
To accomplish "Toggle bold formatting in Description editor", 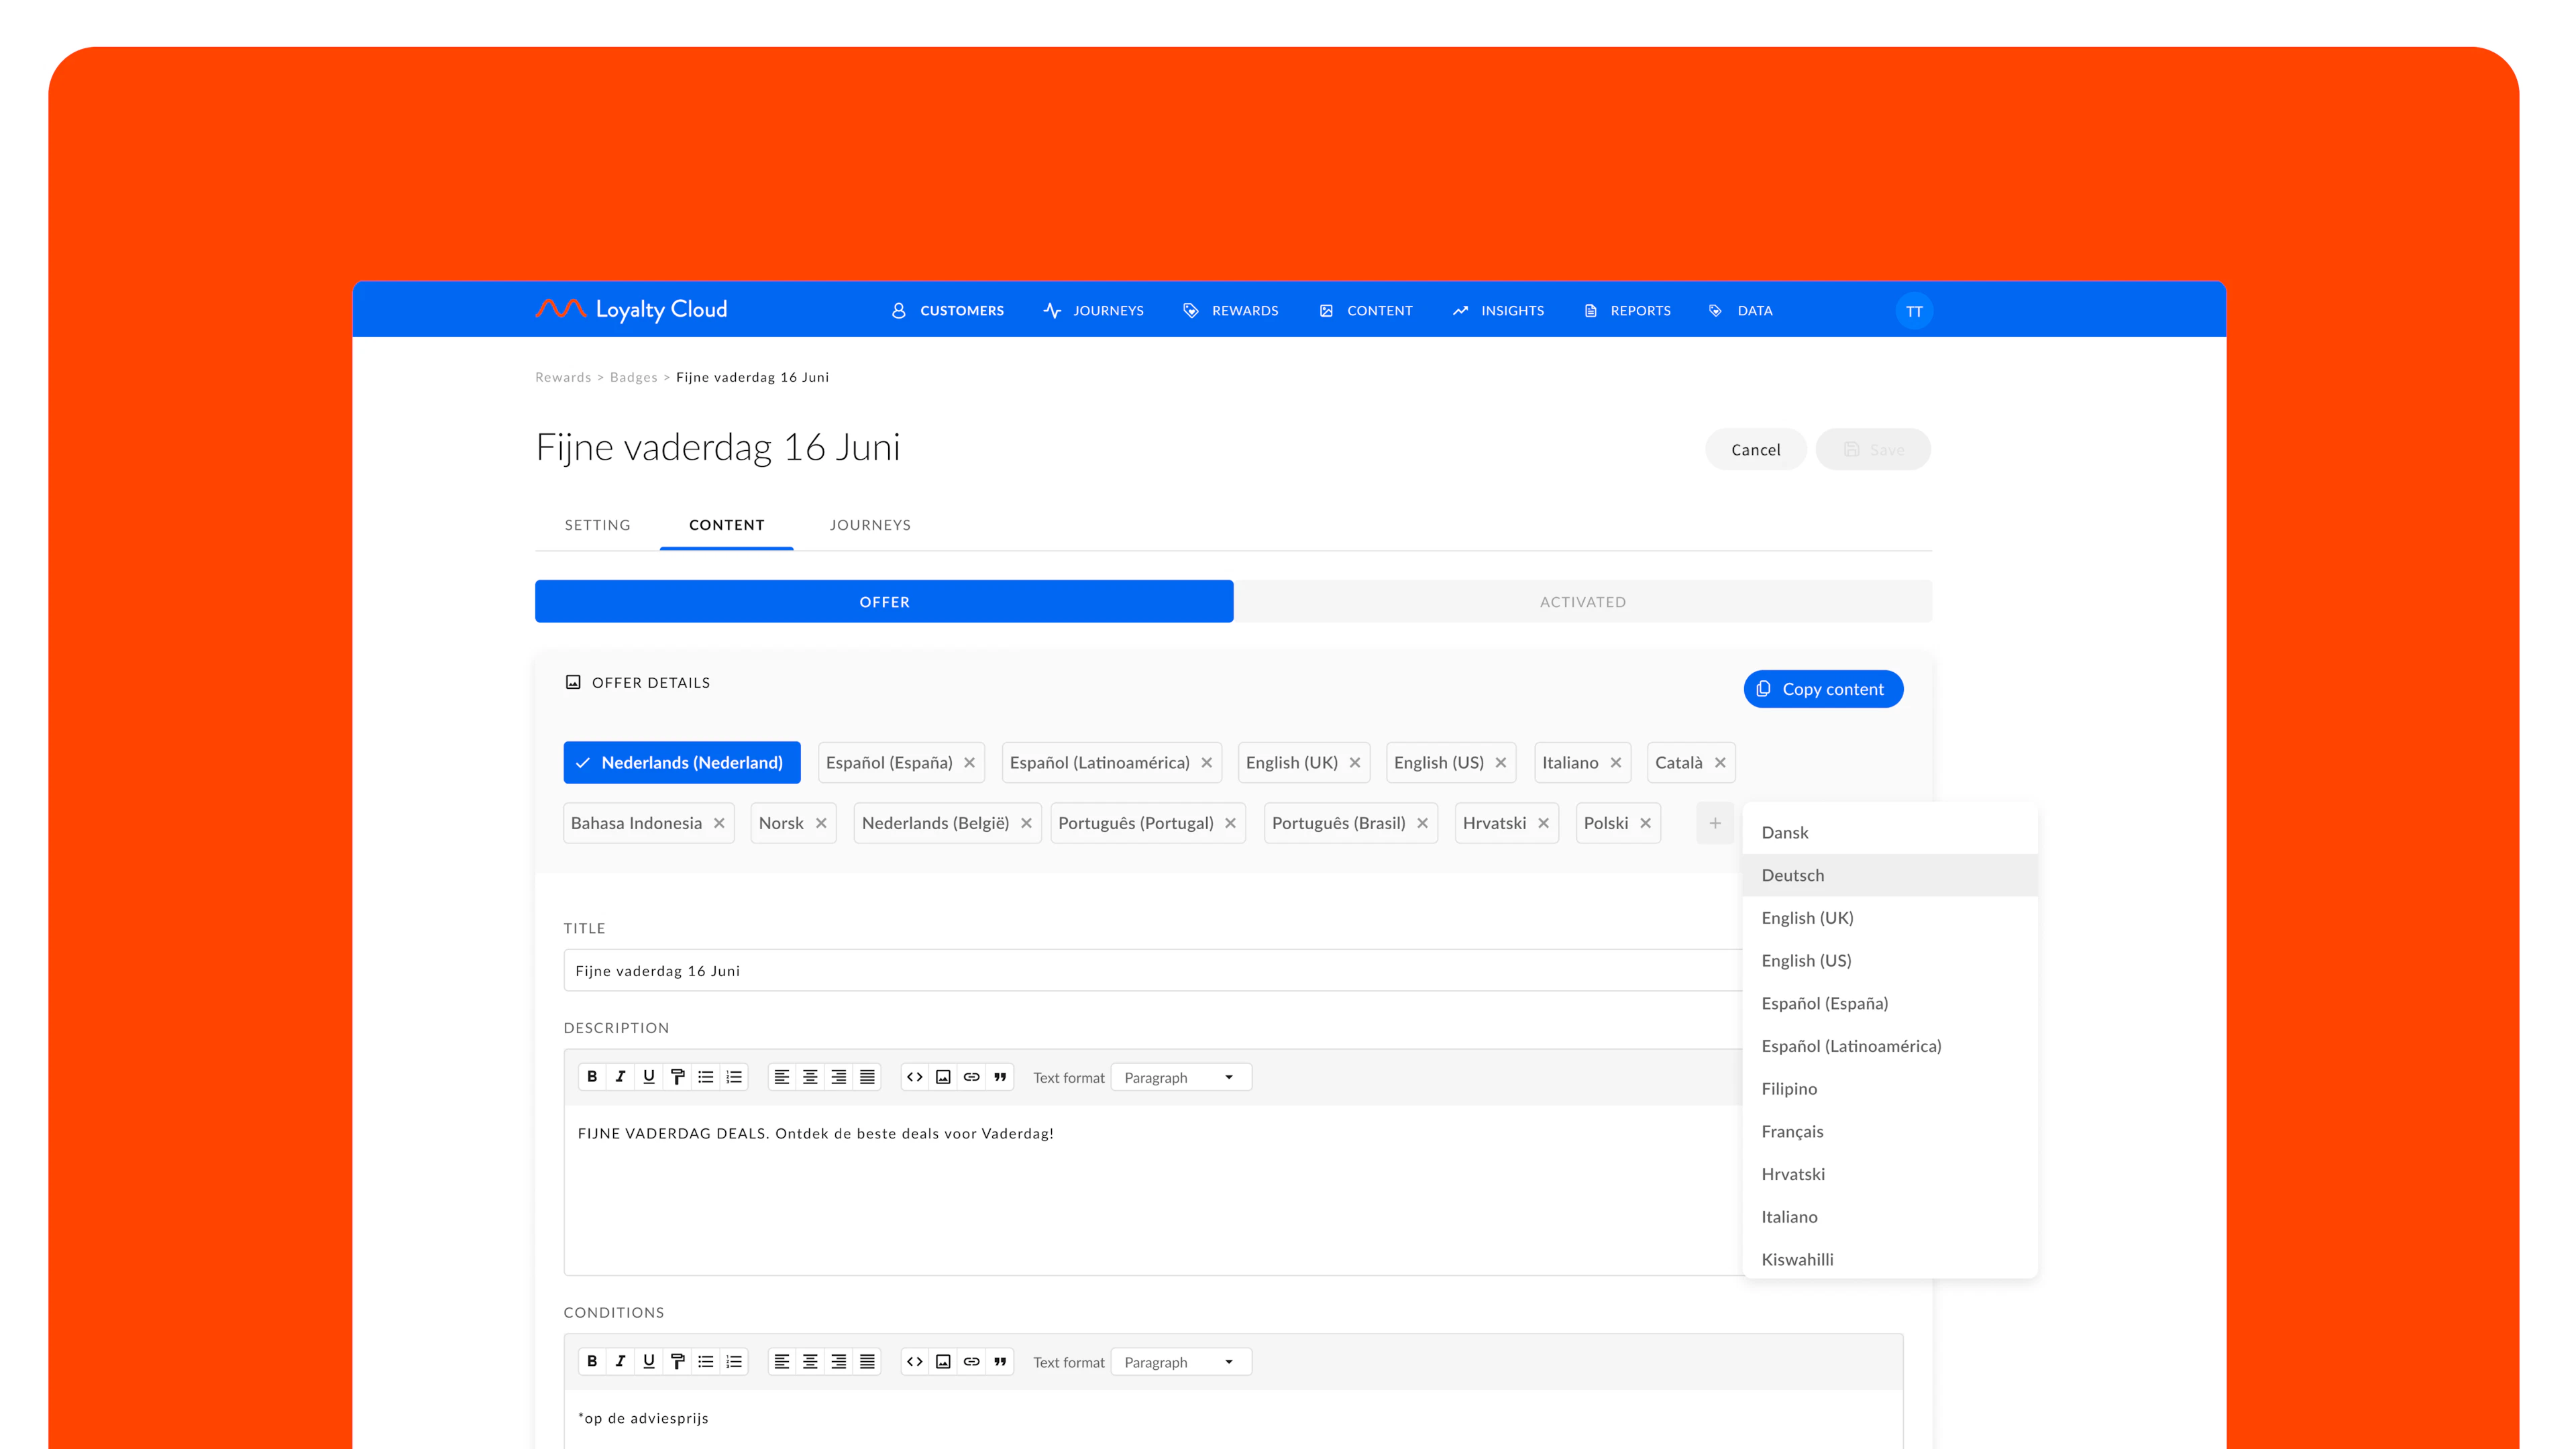I will coord(593,1077).
